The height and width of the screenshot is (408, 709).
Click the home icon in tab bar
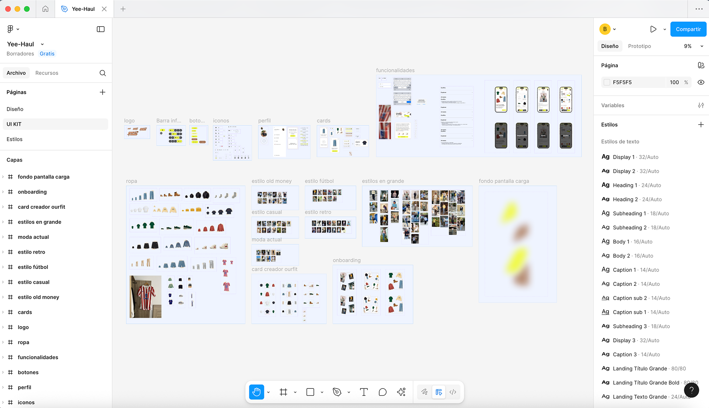click(45, 9)
